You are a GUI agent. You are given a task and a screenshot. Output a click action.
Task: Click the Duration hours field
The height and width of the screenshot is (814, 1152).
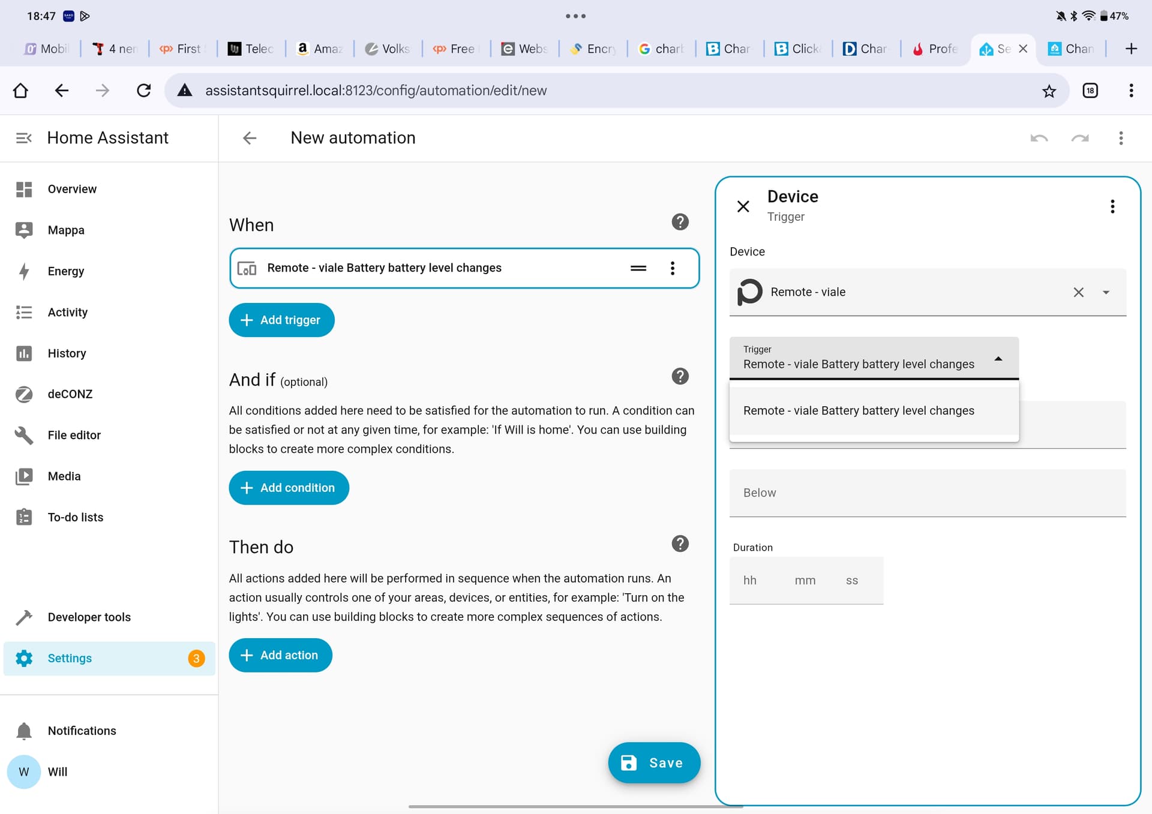pos(750,581)
